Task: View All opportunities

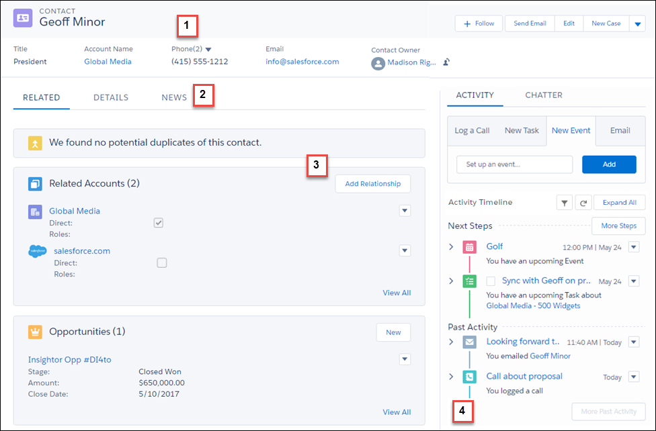Action: (397, 412)
